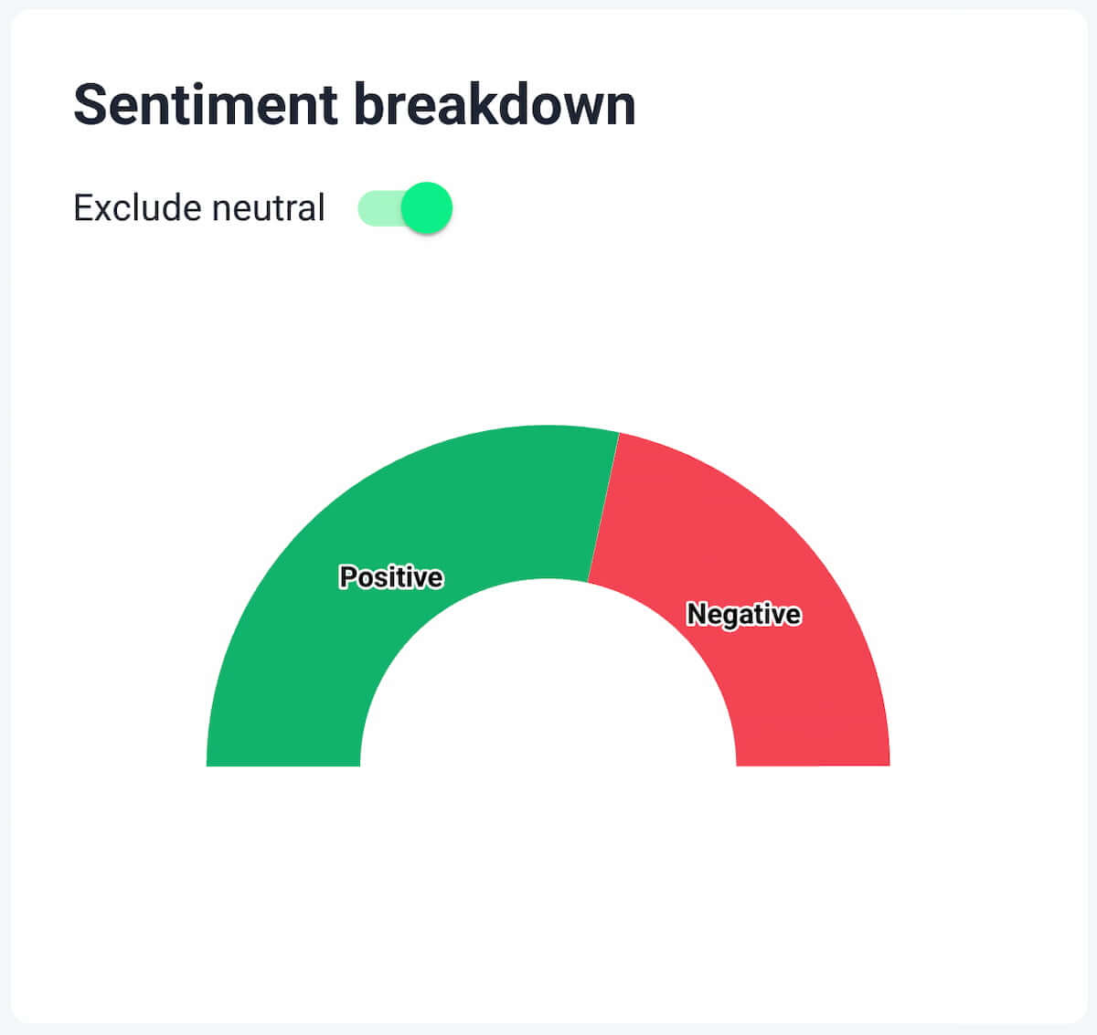Click the "Negative" chart label
The width and height of the screenshot is (1097, 1035).
[743, 615]
